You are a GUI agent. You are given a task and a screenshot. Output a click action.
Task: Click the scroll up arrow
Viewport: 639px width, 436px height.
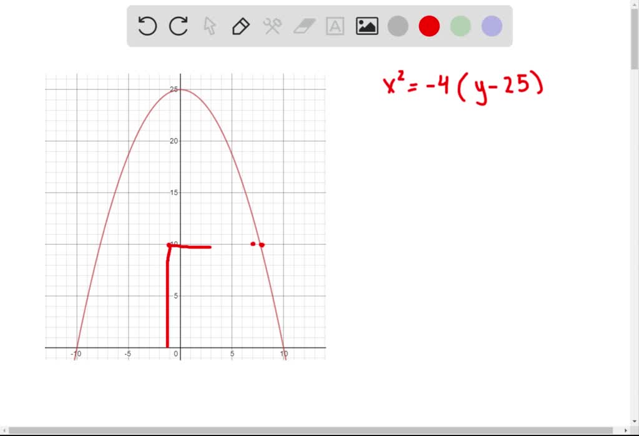pos(634,6)
